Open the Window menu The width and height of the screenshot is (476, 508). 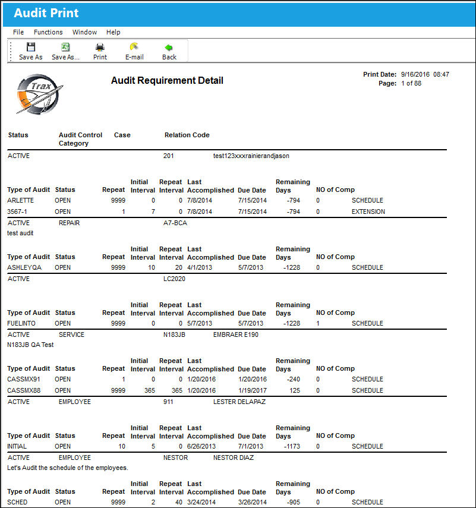pyautogui.click(x=84, y=32)
